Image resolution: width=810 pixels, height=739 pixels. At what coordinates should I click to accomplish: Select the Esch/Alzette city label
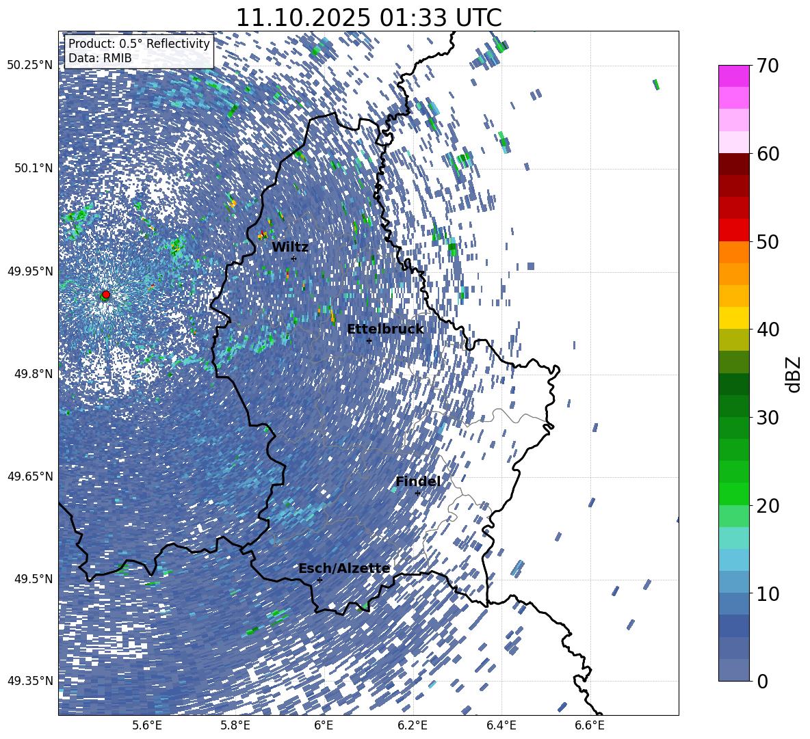click(x=344, y=569)
